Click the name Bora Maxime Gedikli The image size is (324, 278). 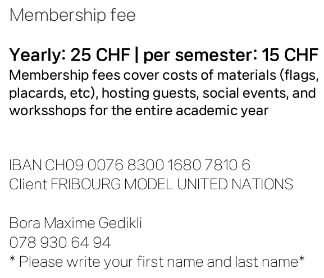(76, 223)
